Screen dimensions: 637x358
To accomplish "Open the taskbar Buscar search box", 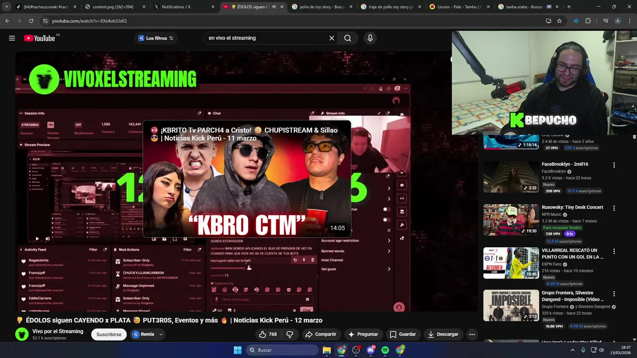I will pos(282,350).
